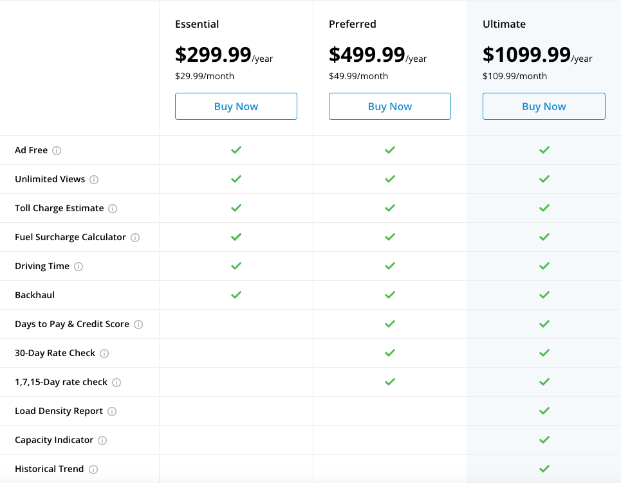621x483 pixels.
Task: Open Load Density Report info icon
Action: pos(112,412)
